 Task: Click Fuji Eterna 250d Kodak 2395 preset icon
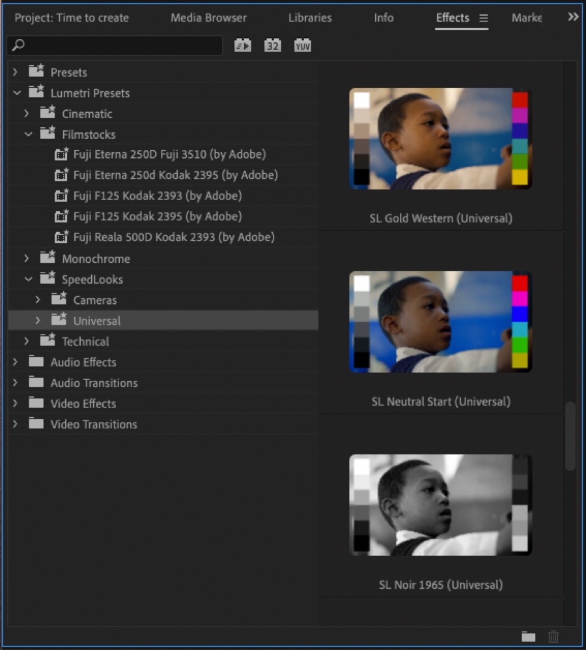coord(61,175)
